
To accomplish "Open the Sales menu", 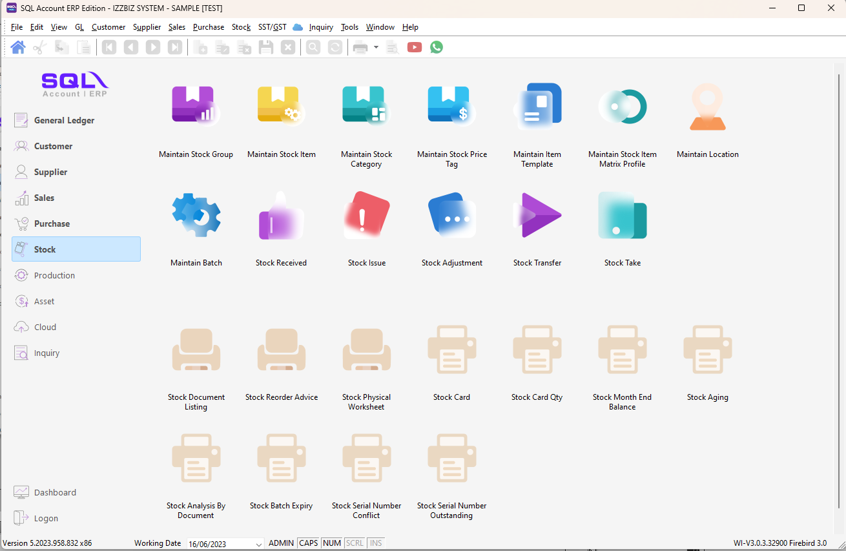I will click(177, 27).
